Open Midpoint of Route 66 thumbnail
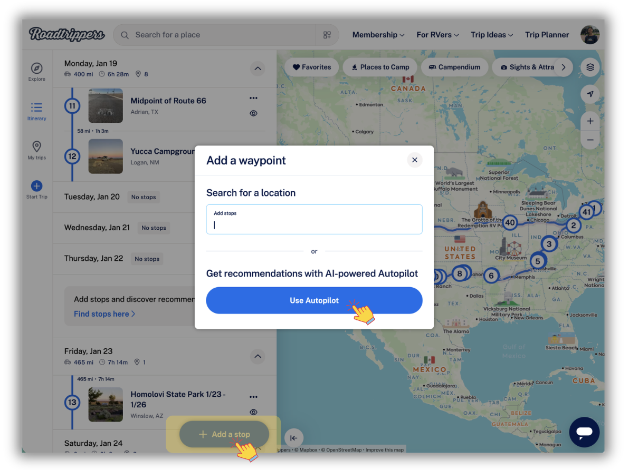 [106, 106]
